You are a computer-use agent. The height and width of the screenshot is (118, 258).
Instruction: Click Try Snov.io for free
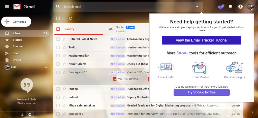click(x=202, y=92)
